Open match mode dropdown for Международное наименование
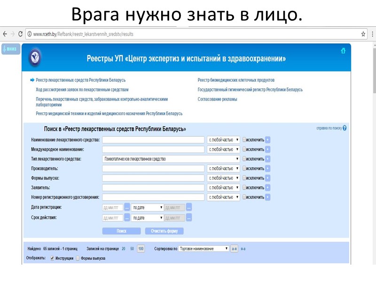This screenshot has width=376, height=282. coord(224,149)
